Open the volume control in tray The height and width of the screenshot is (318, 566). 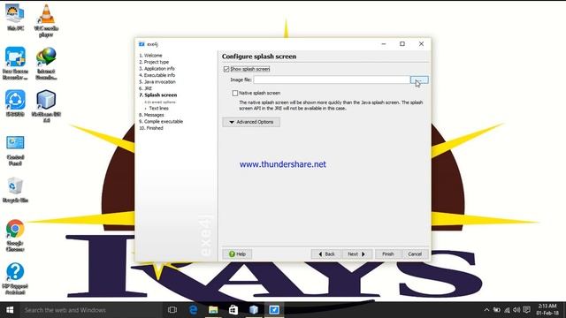(516, 310)
